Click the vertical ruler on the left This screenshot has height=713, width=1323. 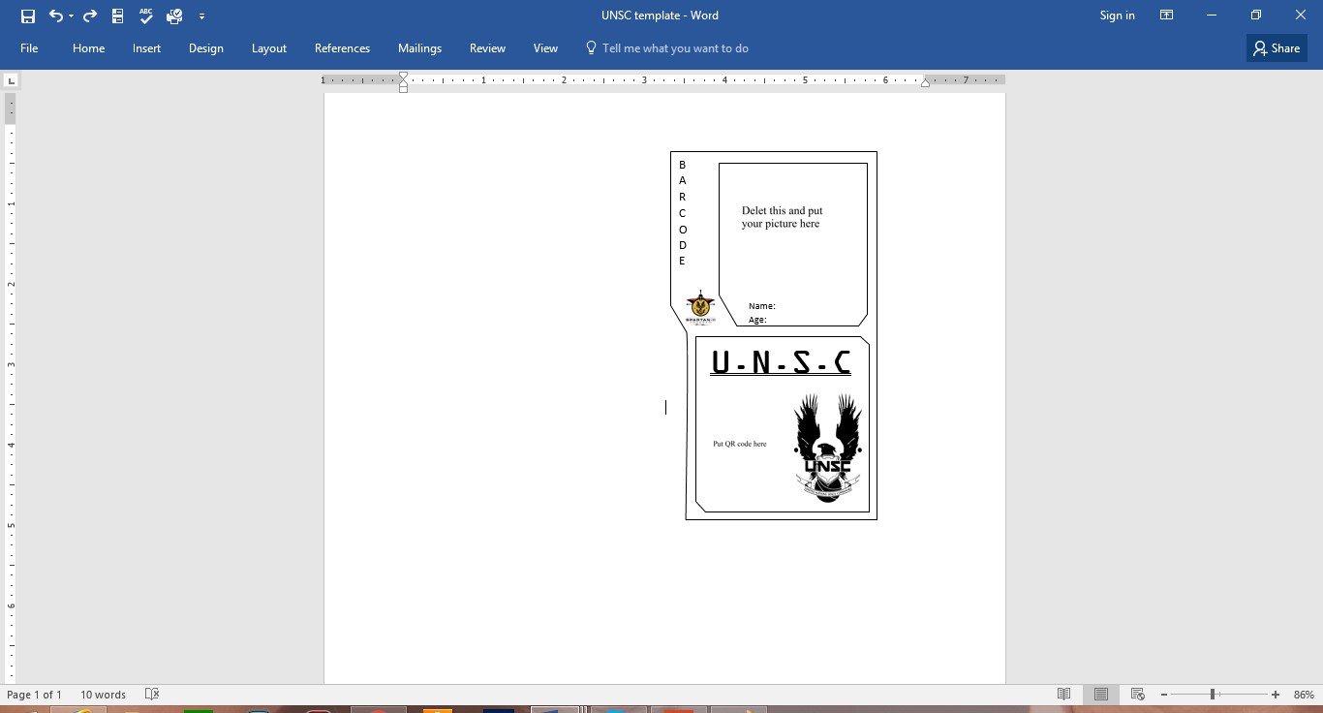coord(11,387)
